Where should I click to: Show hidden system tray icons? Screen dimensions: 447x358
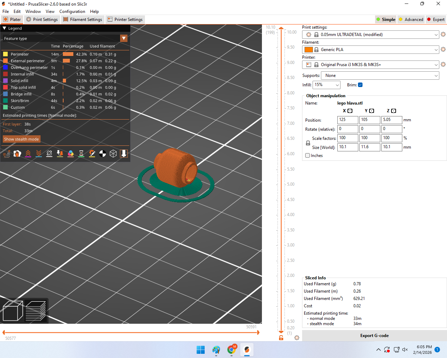coord(378,350)
